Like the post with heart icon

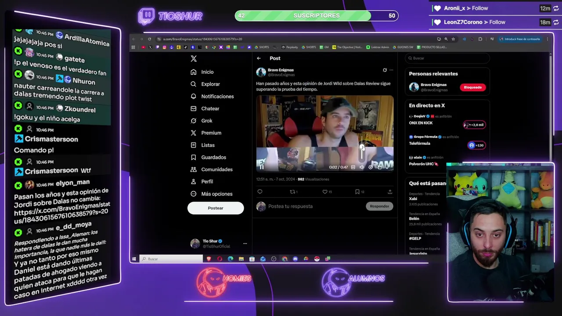tap(325, 192)
